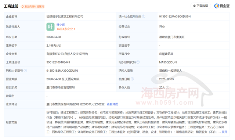
Task: Click help icon beside 纳税人识别号
Action: pos(25,71)
